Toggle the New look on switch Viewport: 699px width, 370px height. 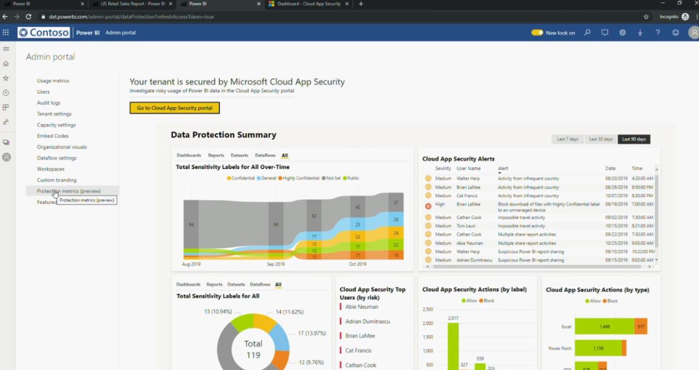537,32
